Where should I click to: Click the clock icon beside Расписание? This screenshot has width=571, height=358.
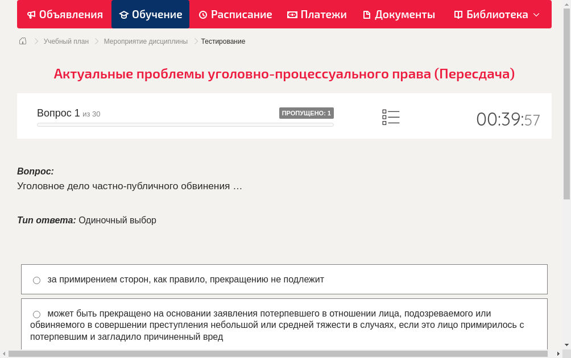205,14
